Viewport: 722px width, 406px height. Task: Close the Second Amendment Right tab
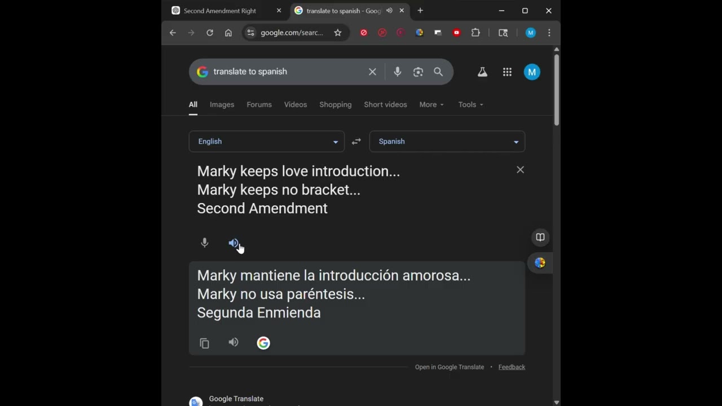click(279, 11)
